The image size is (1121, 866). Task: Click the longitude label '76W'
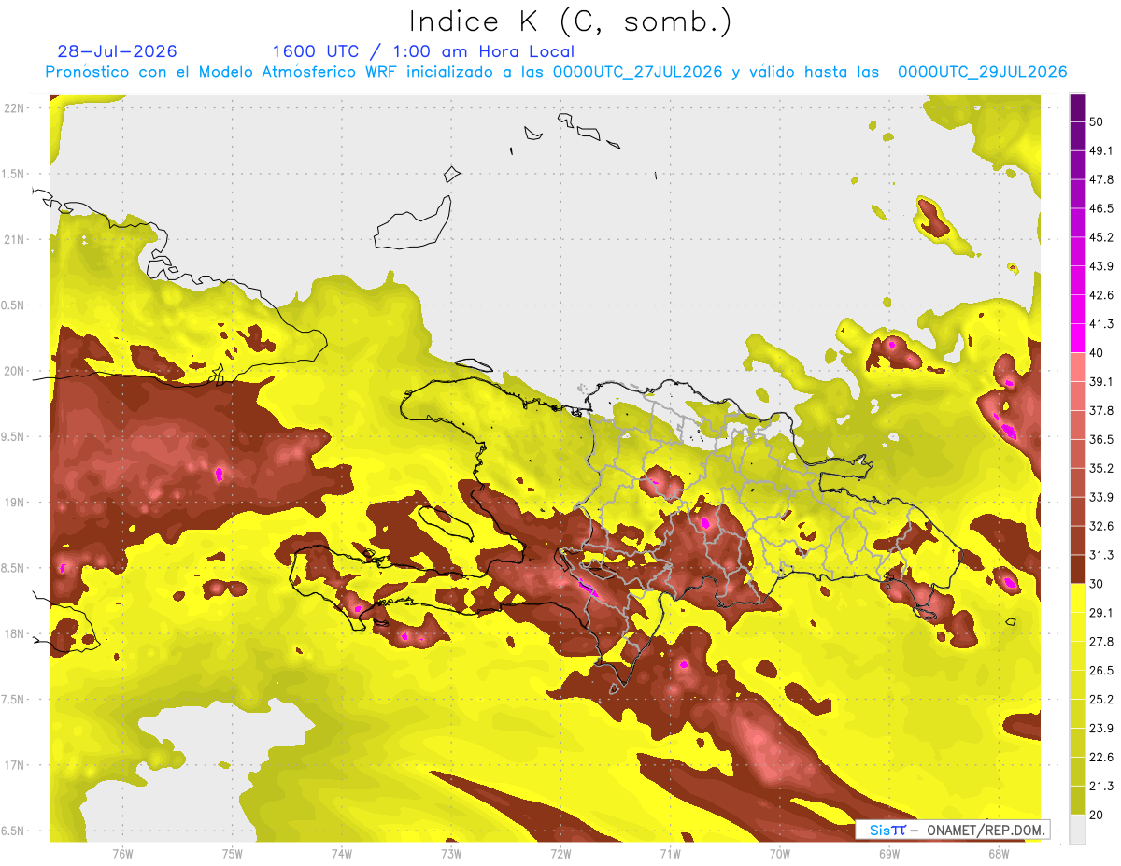(122, 853)
